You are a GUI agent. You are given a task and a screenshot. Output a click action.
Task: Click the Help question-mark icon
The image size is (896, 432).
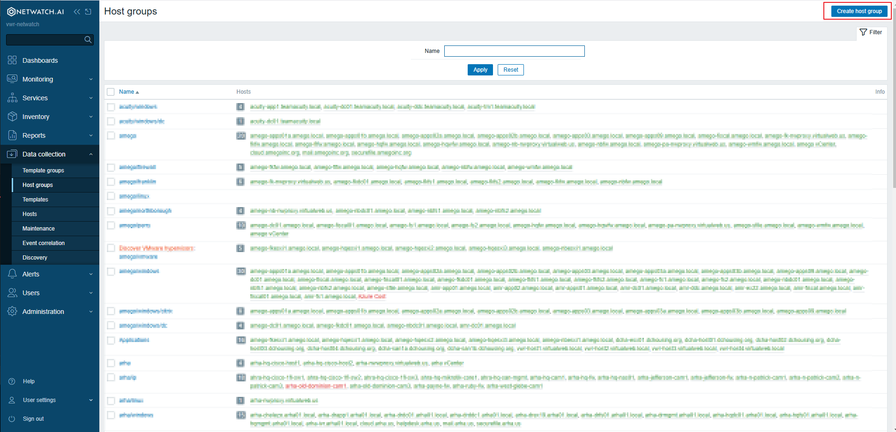[x=12, y=381]
